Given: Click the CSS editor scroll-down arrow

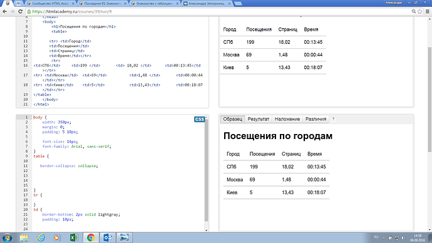Looking at the screenshot, I should coord(207,230).
